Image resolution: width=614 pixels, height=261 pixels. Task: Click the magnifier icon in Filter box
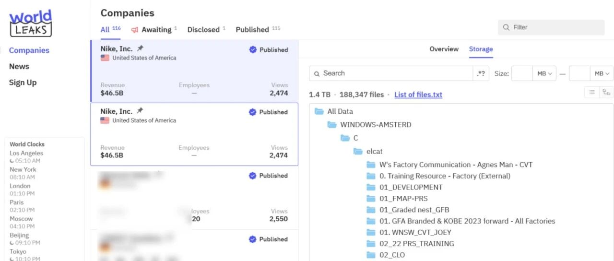point(506,27)
